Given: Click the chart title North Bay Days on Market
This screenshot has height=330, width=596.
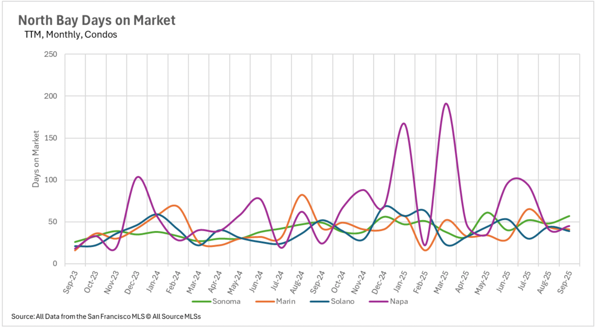Looking at the screenshot, I should click(97, 21).
